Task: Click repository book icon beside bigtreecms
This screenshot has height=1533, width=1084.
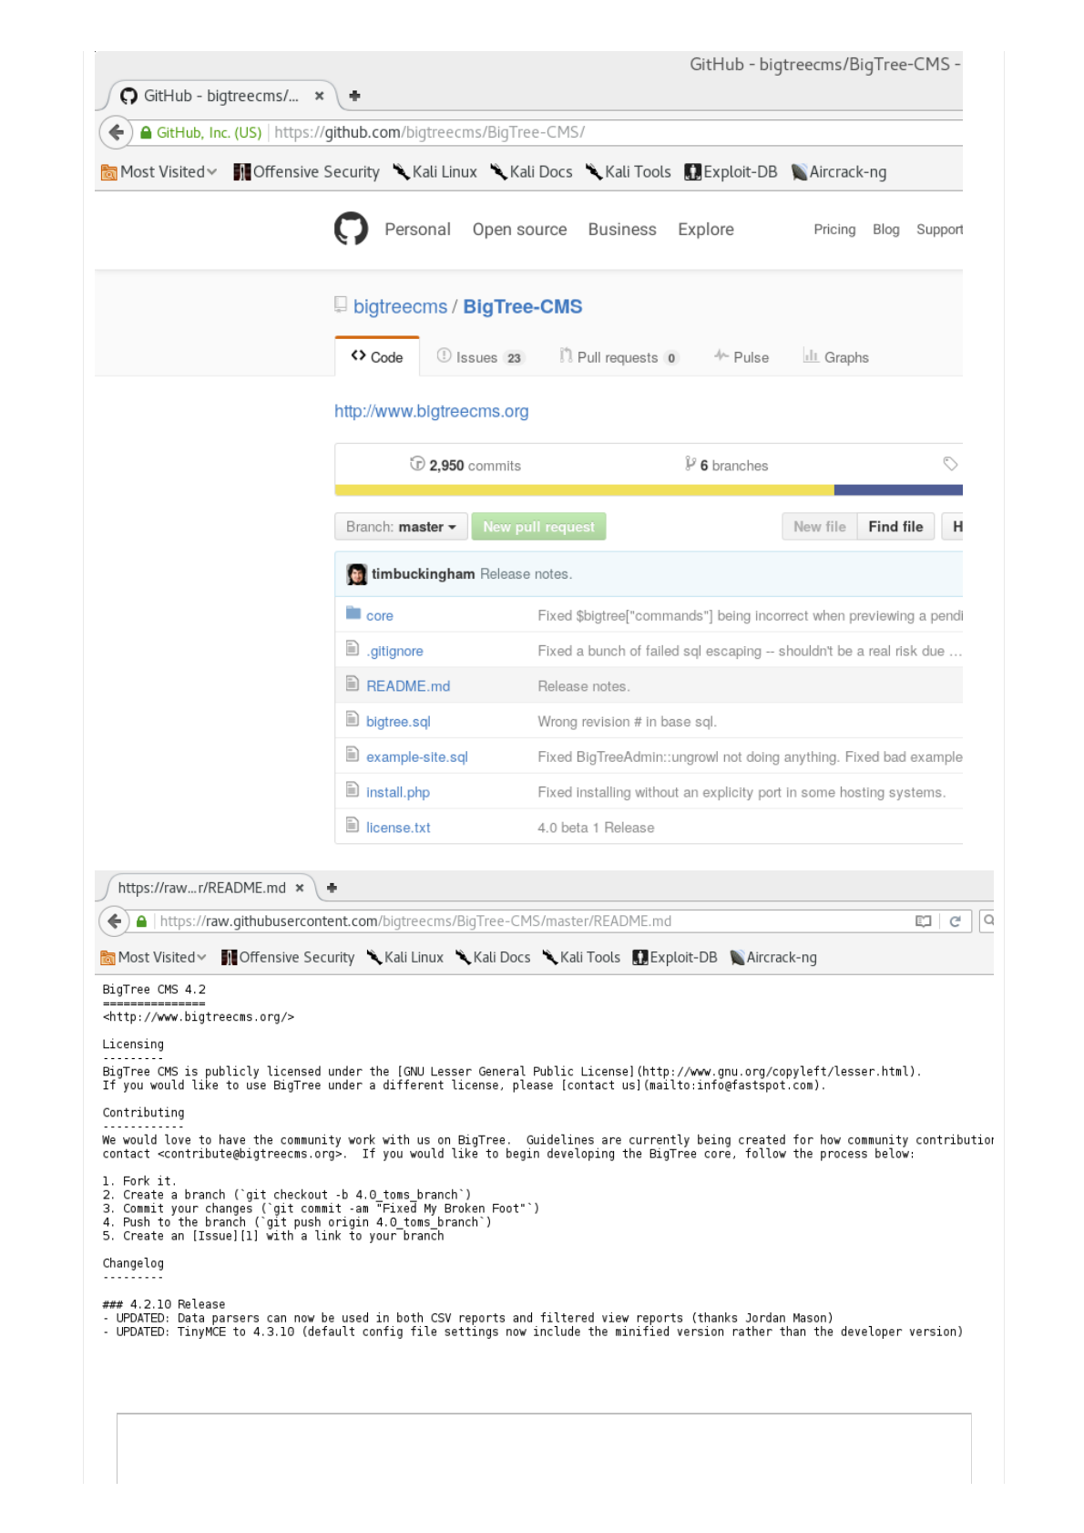Action: point(341,304)
